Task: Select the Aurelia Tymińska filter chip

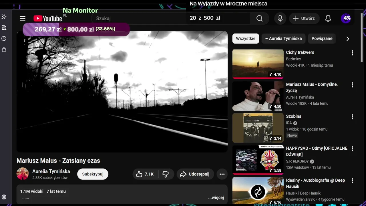Action: click(283, 39)
